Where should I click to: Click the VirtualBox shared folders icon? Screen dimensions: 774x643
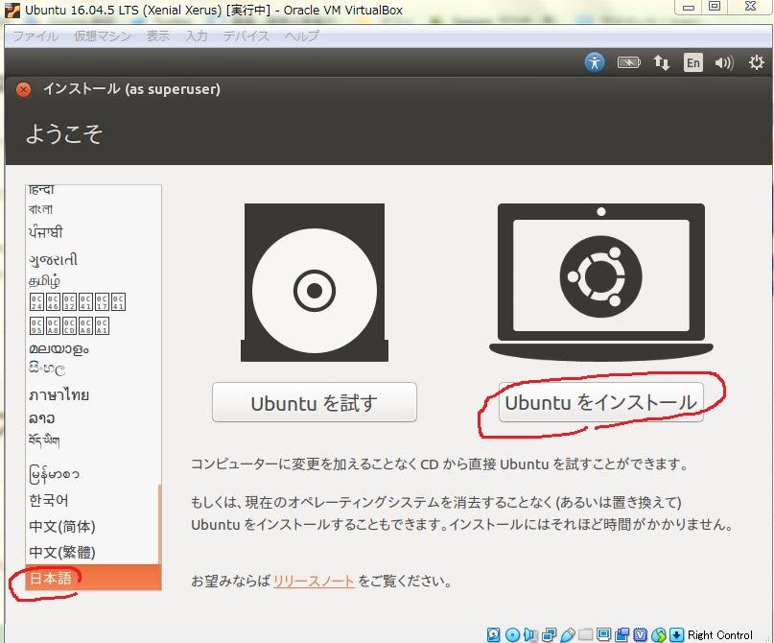pos(585,634)
